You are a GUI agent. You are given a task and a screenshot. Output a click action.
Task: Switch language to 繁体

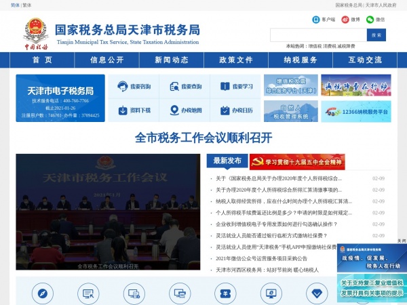pos(26,5)
